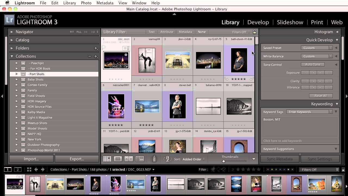
Task: Filter filmstrip by one star rating
Action: 238,170
